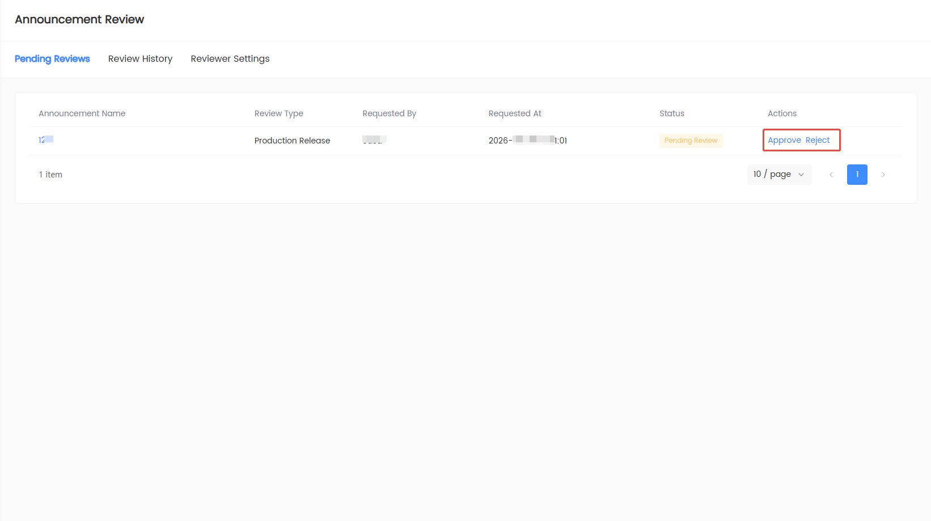Select page 1 in pagination

(x=857, y=175)
